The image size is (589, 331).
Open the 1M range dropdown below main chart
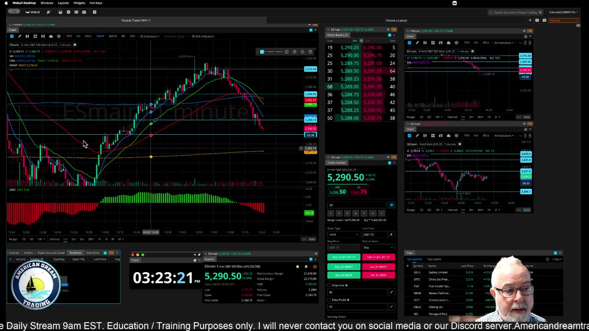pyautogui.click(x=41, y=239)
